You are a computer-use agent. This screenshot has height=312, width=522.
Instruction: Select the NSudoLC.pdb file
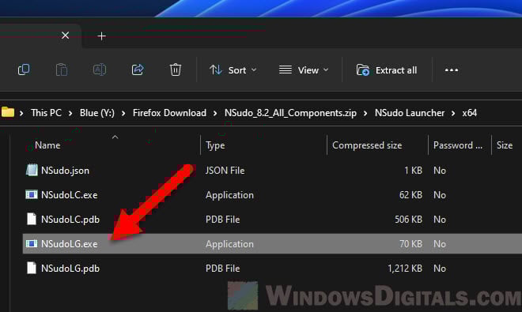tap(70, 220)
